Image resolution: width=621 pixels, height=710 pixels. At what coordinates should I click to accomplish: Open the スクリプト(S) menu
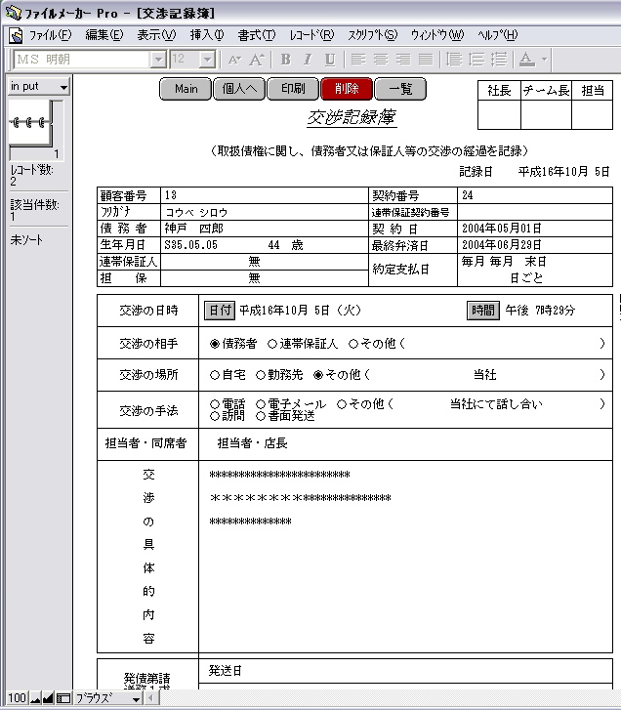click(373, 35)
